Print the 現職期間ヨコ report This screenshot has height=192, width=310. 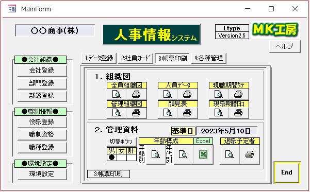tap(238, 113)
